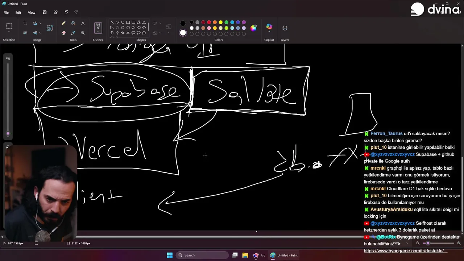This screenshot has height=261, width=464.
Task: Expand the Flip options arrow
Action: 40,33
